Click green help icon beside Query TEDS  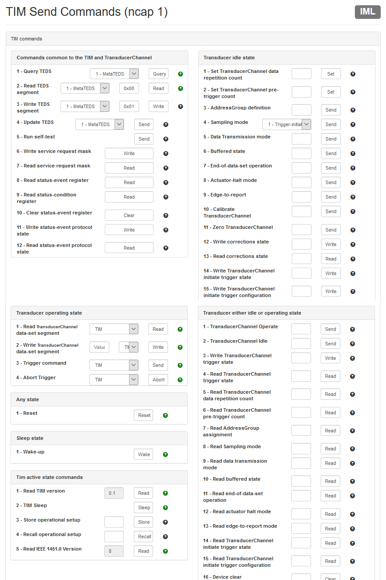click(180, 74)
